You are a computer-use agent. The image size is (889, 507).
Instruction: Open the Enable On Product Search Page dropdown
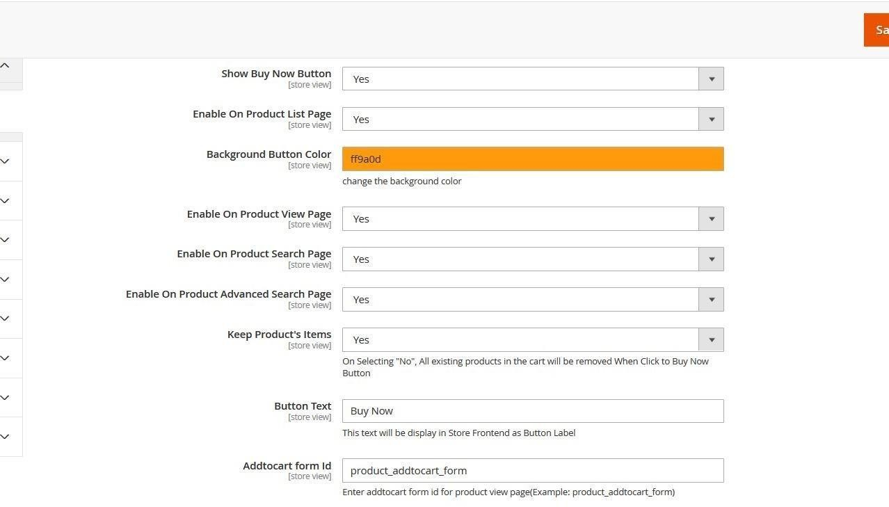tap(532, 259)
